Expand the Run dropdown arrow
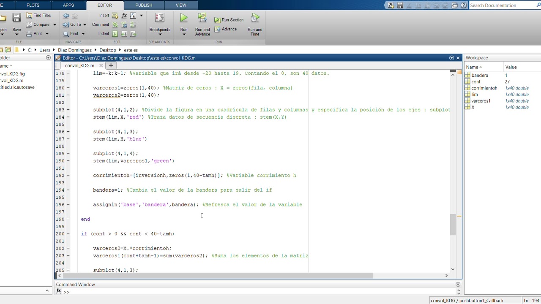 [184, 35]
